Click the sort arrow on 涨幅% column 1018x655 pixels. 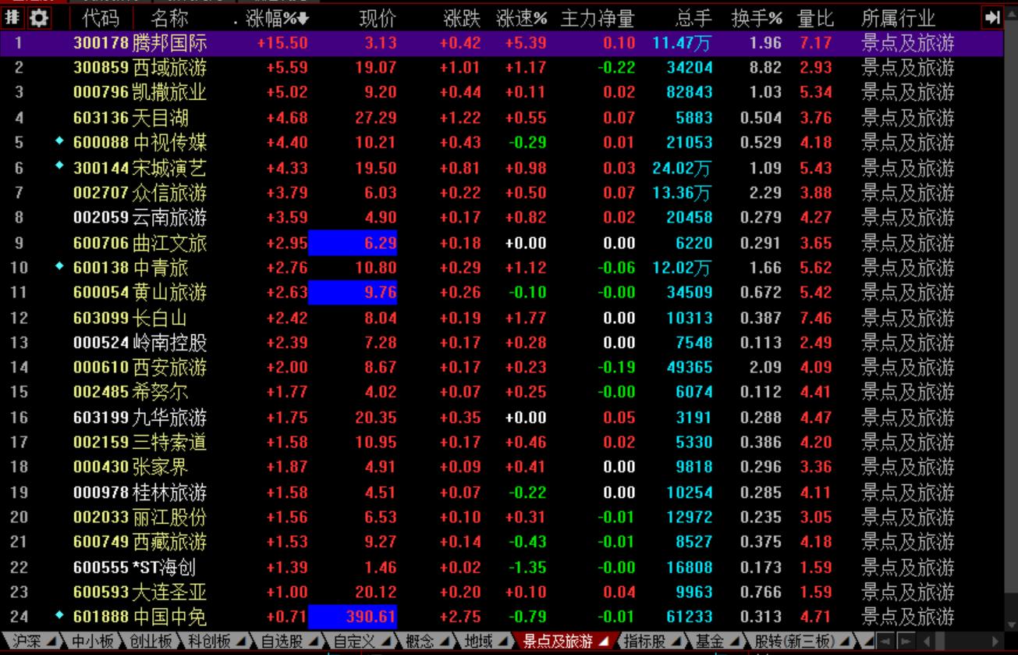click(303, 19)
